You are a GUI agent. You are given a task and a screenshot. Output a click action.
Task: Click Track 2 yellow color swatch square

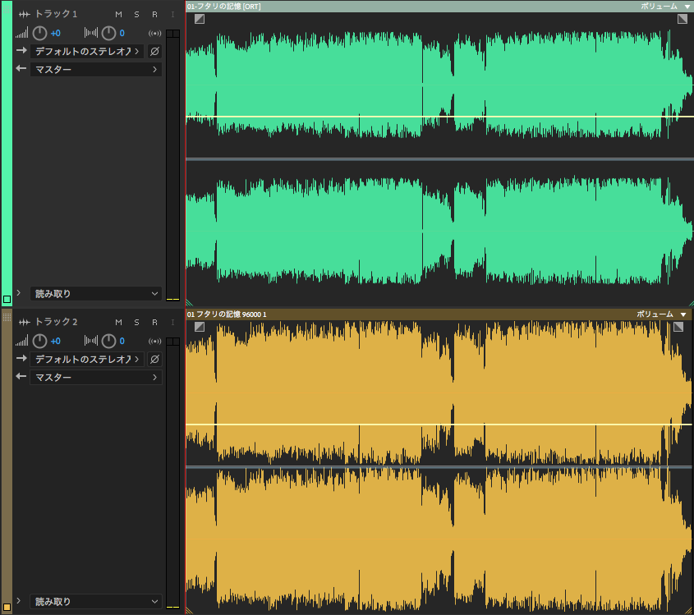coord(7,607)
